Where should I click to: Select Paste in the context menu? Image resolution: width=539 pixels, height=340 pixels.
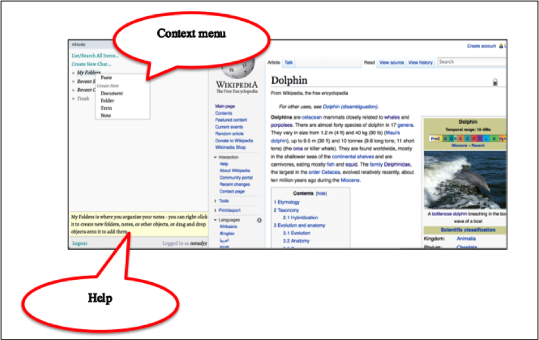[x=106, y=77]
